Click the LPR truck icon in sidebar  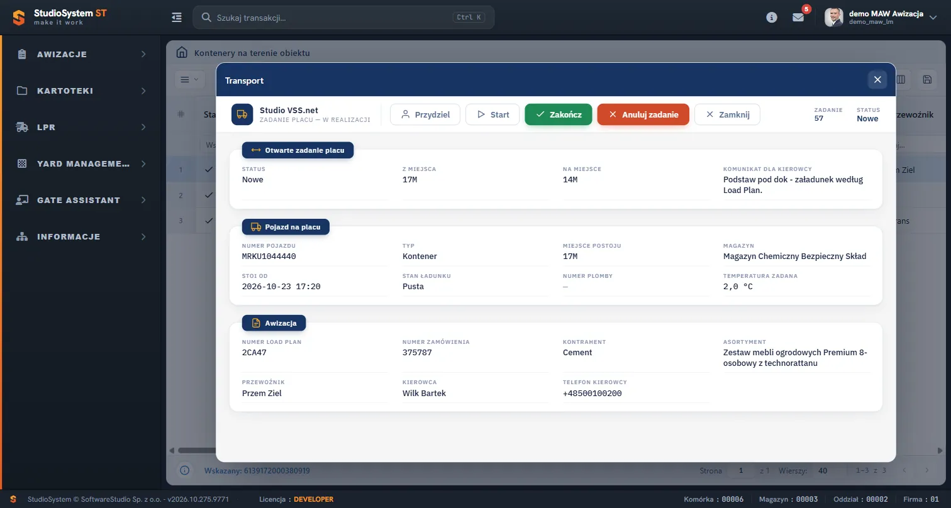[22, 127]
